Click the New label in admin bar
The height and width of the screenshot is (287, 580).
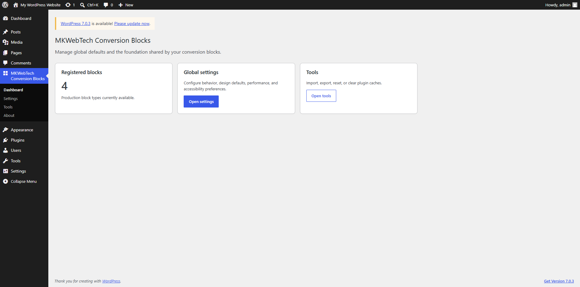(x=129, y=5)
